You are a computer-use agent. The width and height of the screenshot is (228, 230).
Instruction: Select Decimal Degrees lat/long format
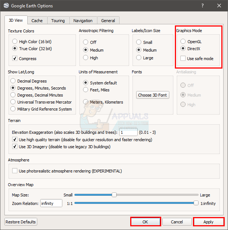(x=13, y=81)
